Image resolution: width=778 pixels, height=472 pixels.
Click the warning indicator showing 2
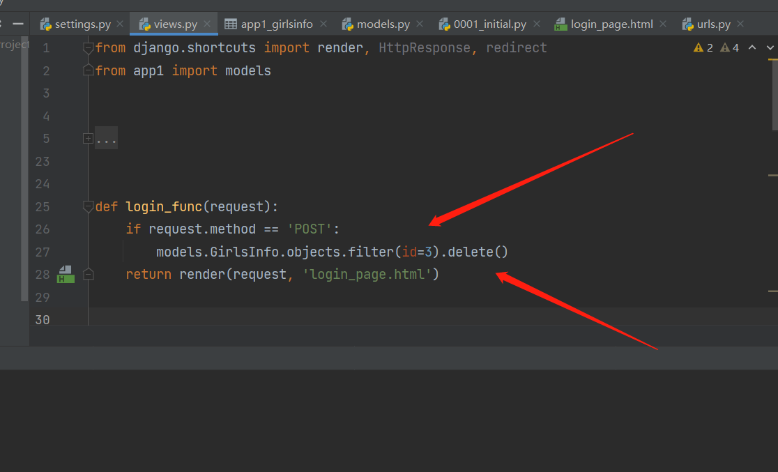(703, 47)
